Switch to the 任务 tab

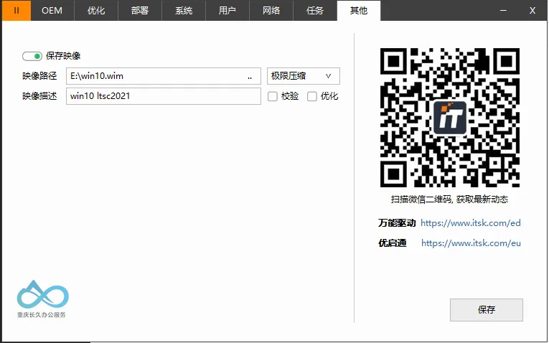[315, 11]
